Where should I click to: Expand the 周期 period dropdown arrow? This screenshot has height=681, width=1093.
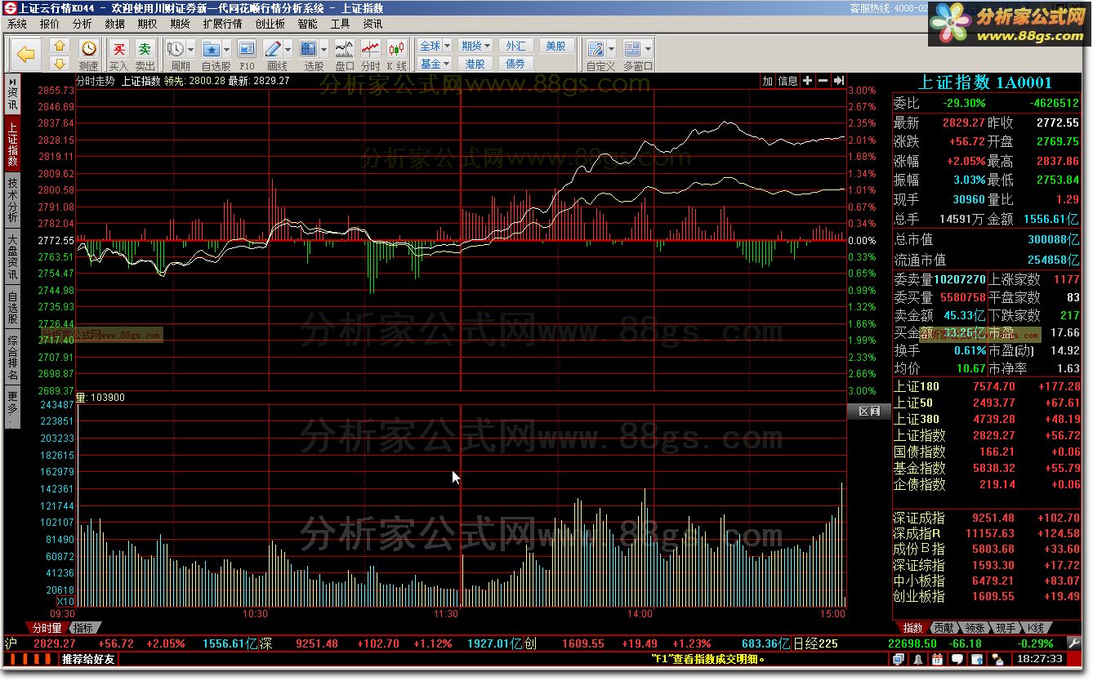190,49
